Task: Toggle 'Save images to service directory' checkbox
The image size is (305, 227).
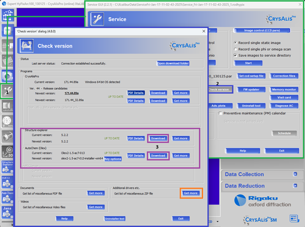Action: (236, 55)
